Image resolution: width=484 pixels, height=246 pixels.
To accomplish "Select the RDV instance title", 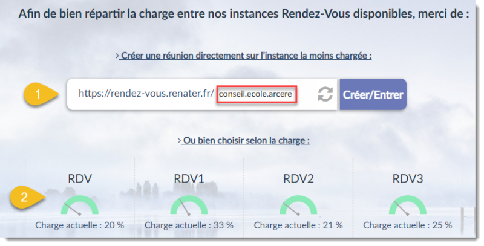I will [x=79, y=178].
